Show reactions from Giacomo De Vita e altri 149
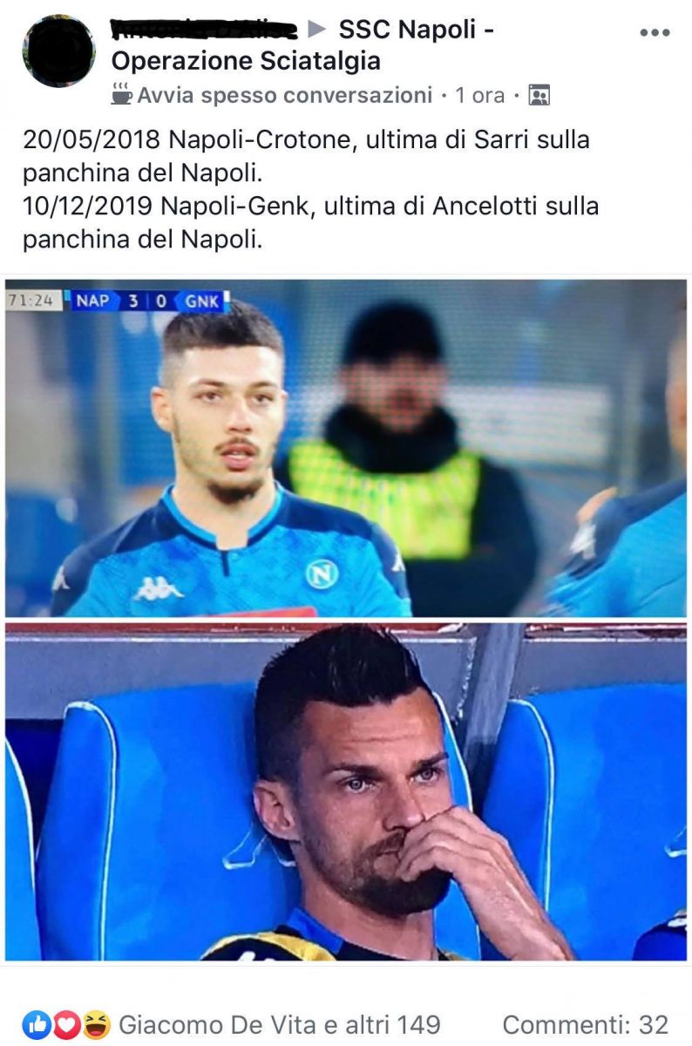Image resolution: width=692 pixels, height=1046 pixels. click(280, 1024)
